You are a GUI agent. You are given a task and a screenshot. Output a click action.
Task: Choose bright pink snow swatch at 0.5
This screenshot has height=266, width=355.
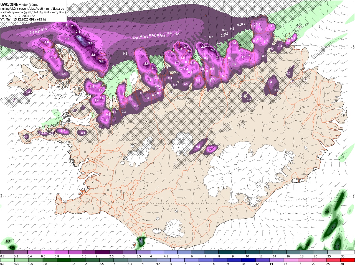[48, 252]
